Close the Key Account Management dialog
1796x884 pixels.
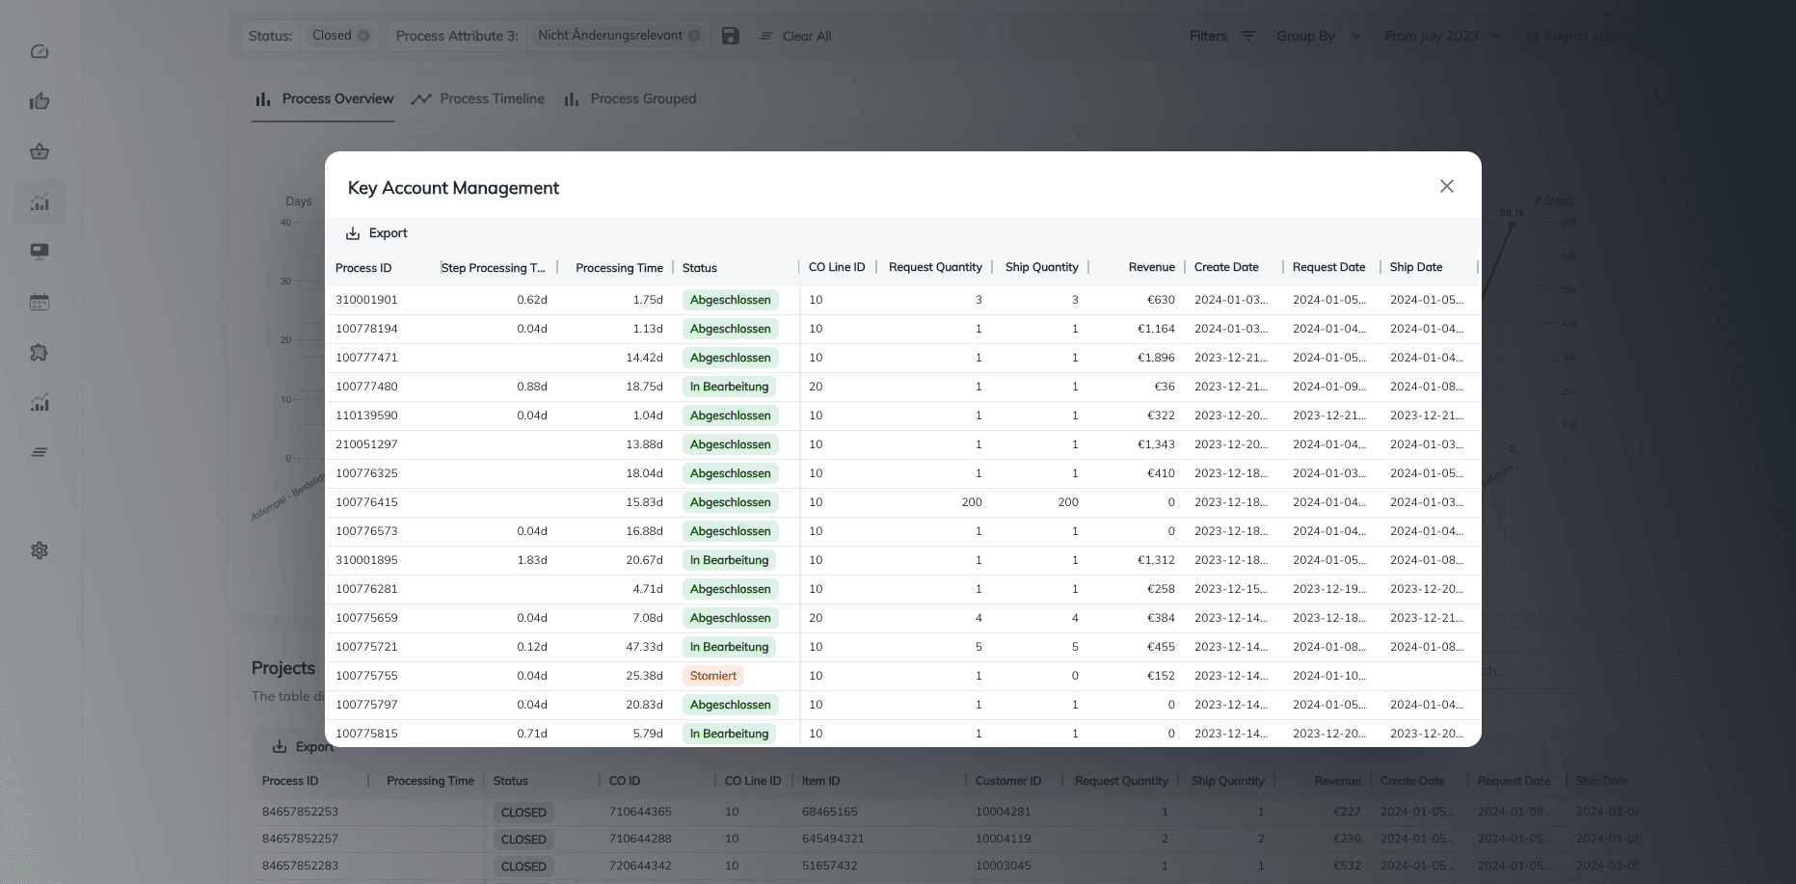coord(1446,186)
